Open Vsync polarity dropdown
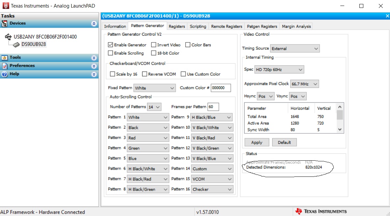390x216 pixels. (x=298, y=96)
